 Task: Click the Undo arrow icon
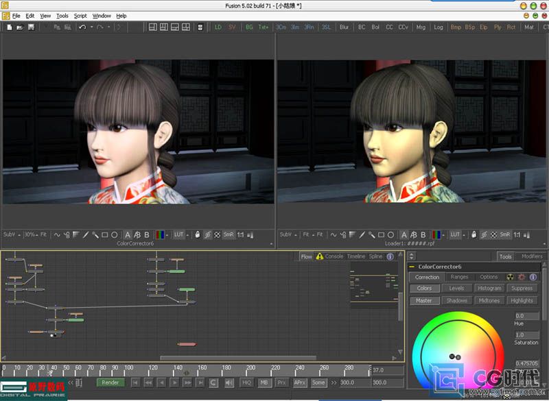[x=82, y=27]
